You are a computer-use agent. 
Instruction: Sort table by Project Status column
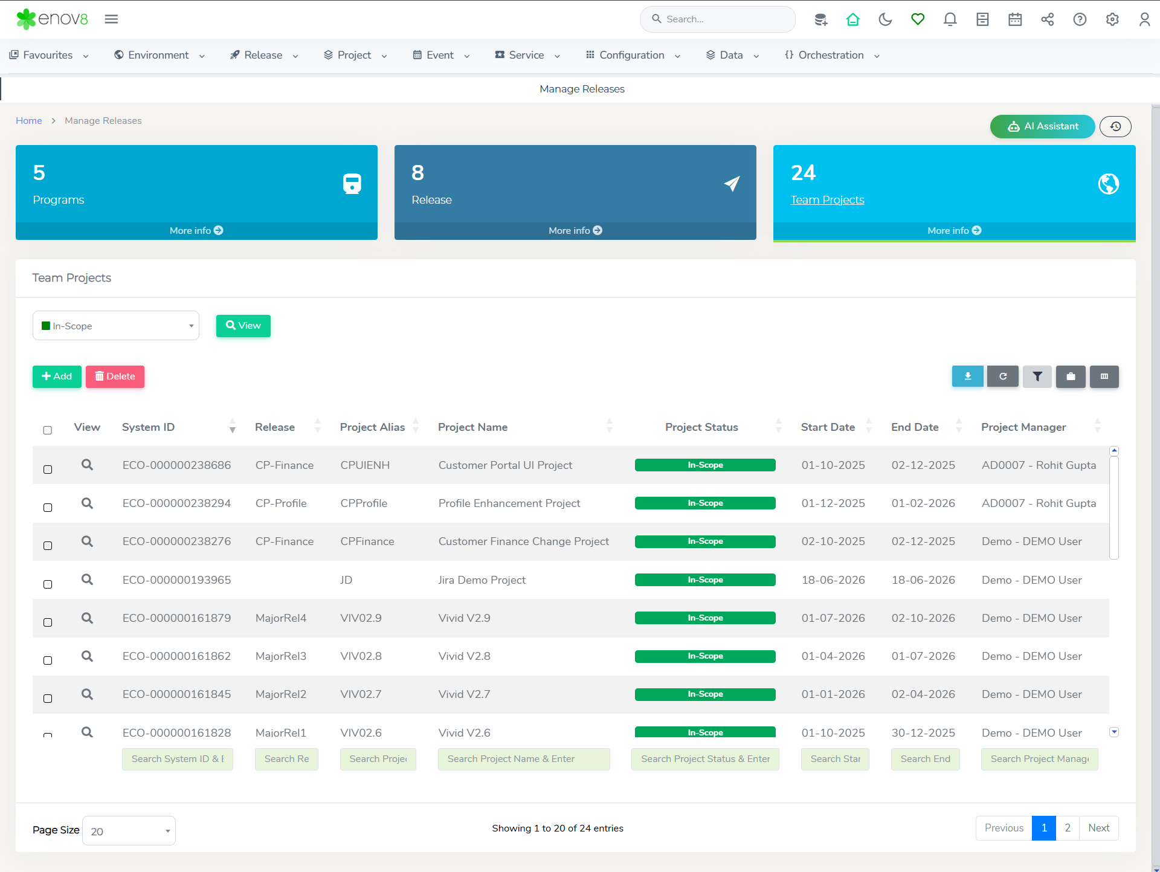(x=701, y=427)
